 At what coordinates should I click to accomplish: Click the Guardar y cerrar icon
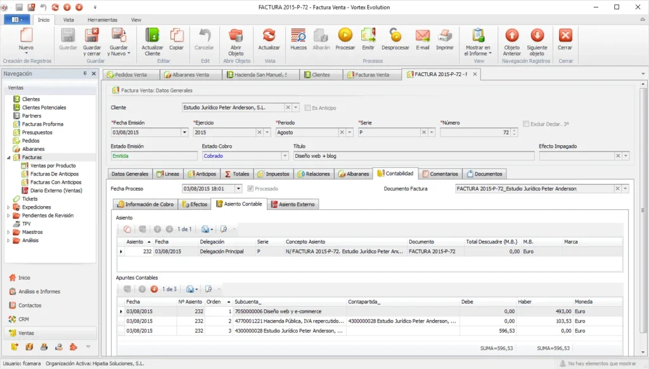(92, 36)
